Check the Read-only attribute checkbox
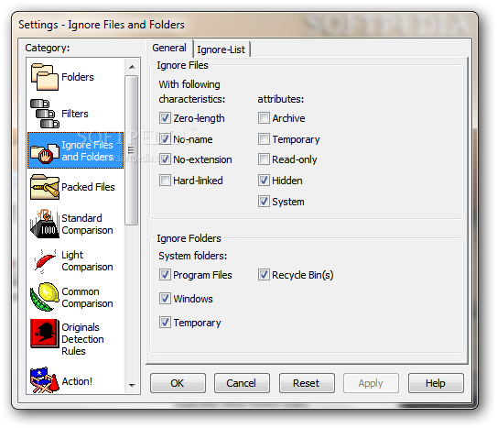 (x=264, y=159)
